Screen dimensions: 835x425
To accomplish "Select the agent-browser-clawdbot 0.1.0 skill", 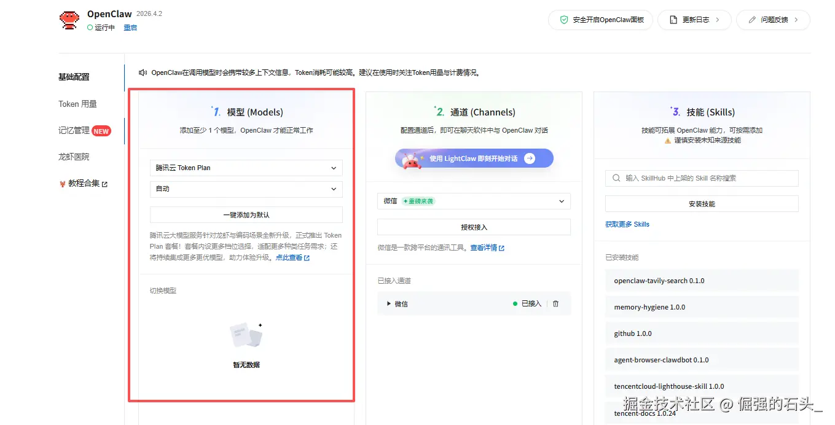I will (702, 360).
